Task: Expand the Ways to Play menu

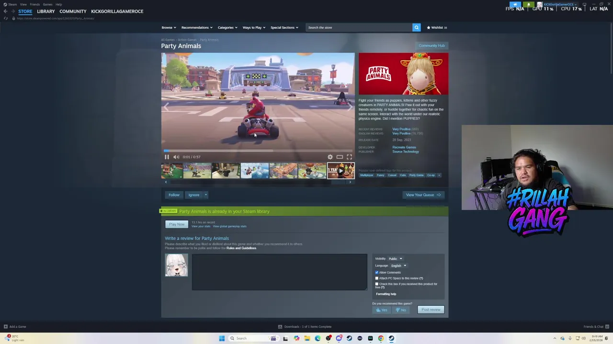Action: tap(254, 27)
